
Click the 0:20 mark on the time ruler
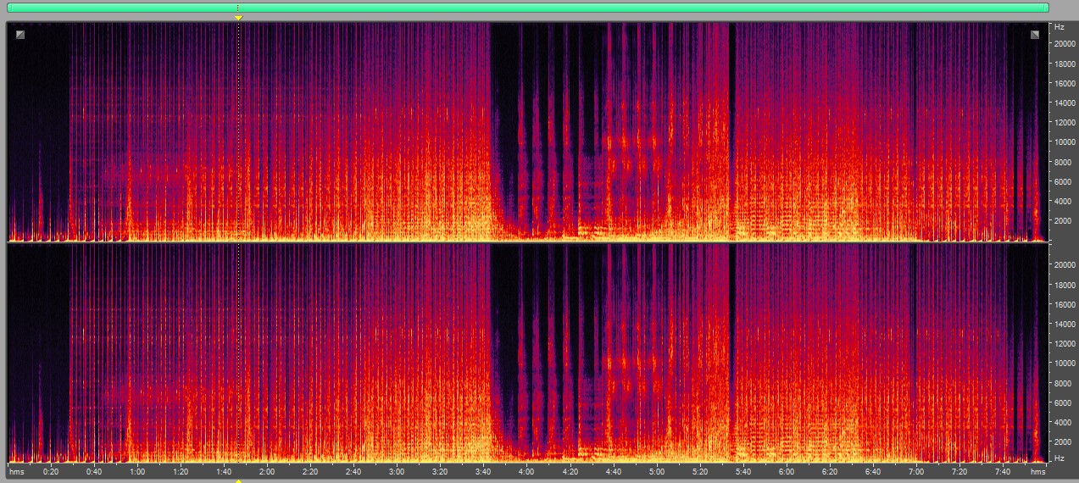(51, 471)
